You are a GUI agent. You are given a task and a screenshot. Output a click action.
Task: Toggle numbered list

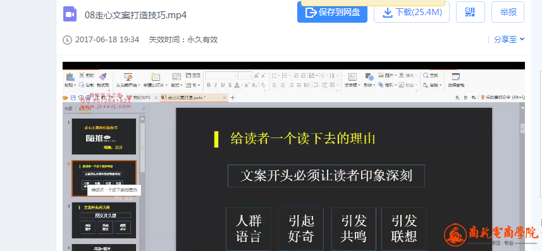(x=285, y=76)
